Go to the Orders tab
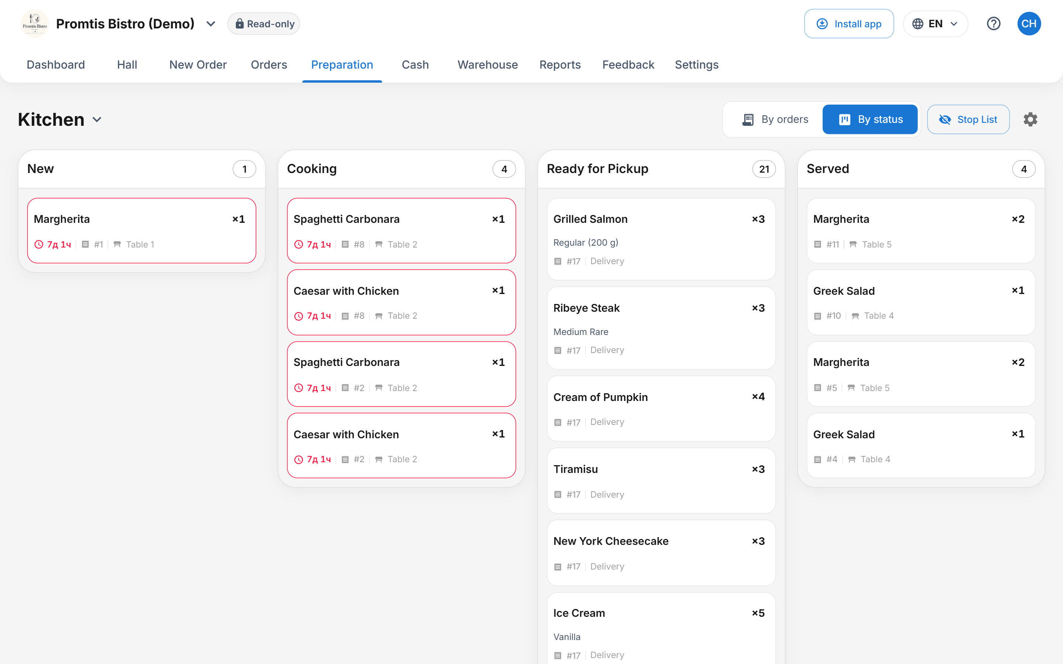This screenshot has height=664, width=1063. point(269,65)
